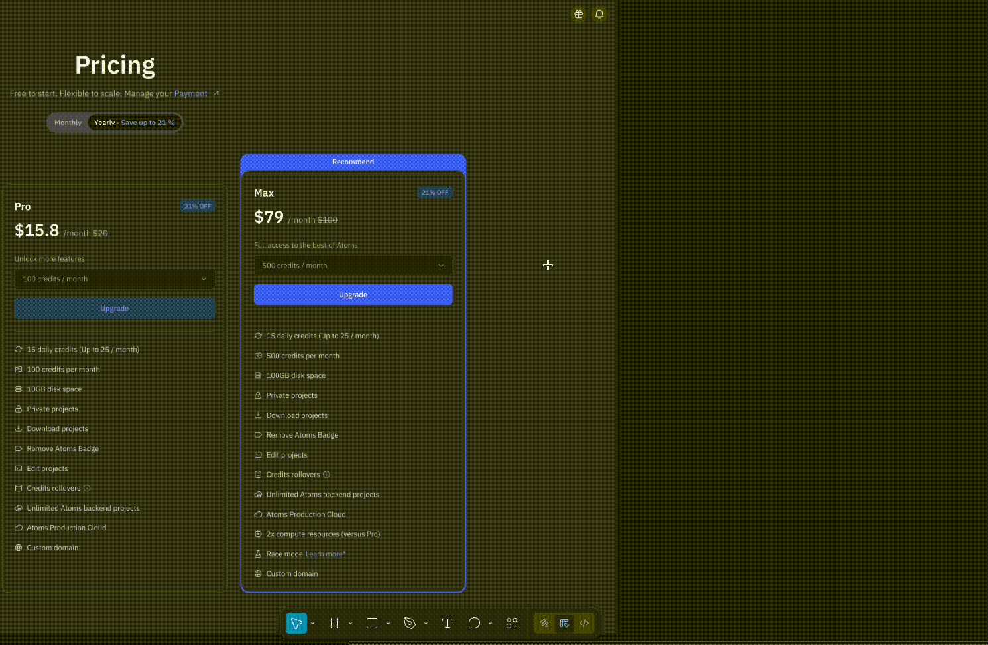
Task: Expand the Pen tool options chevron
Action: (426, 624)
